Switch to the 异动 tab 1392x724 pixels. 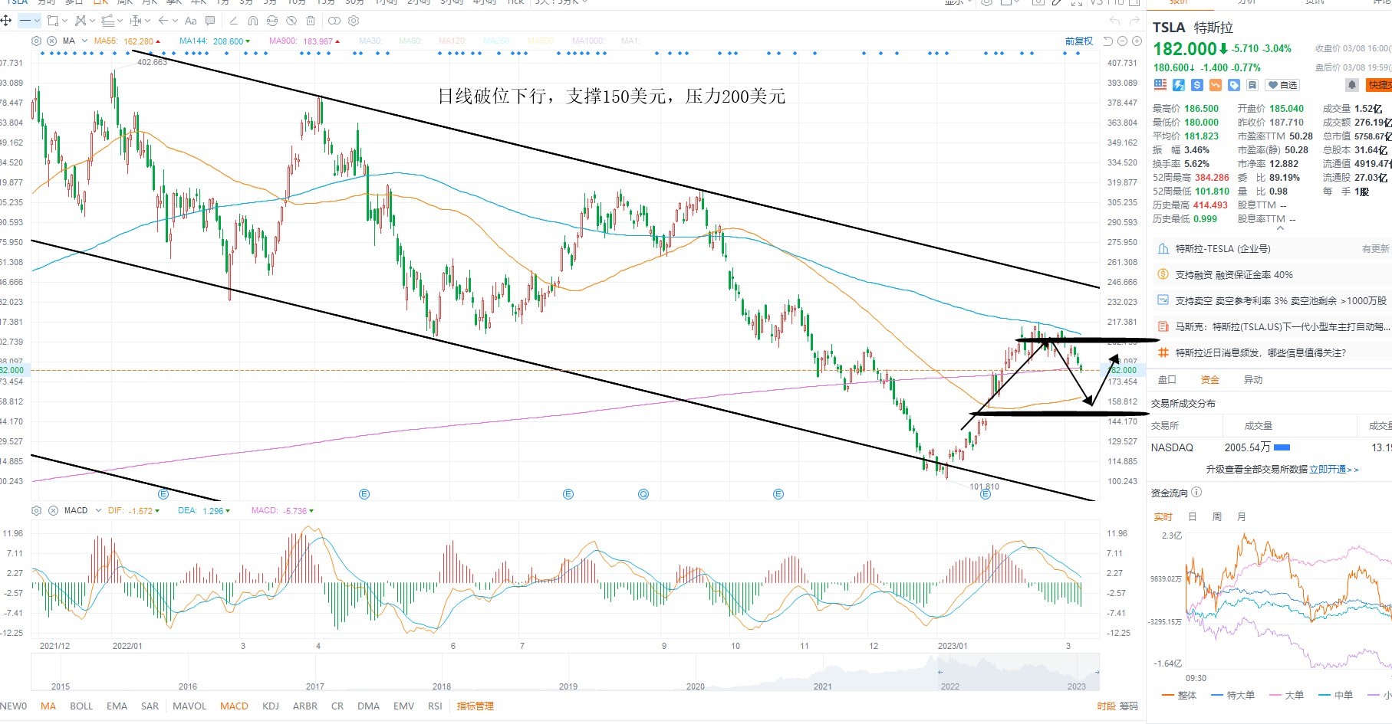[1252, 379]
